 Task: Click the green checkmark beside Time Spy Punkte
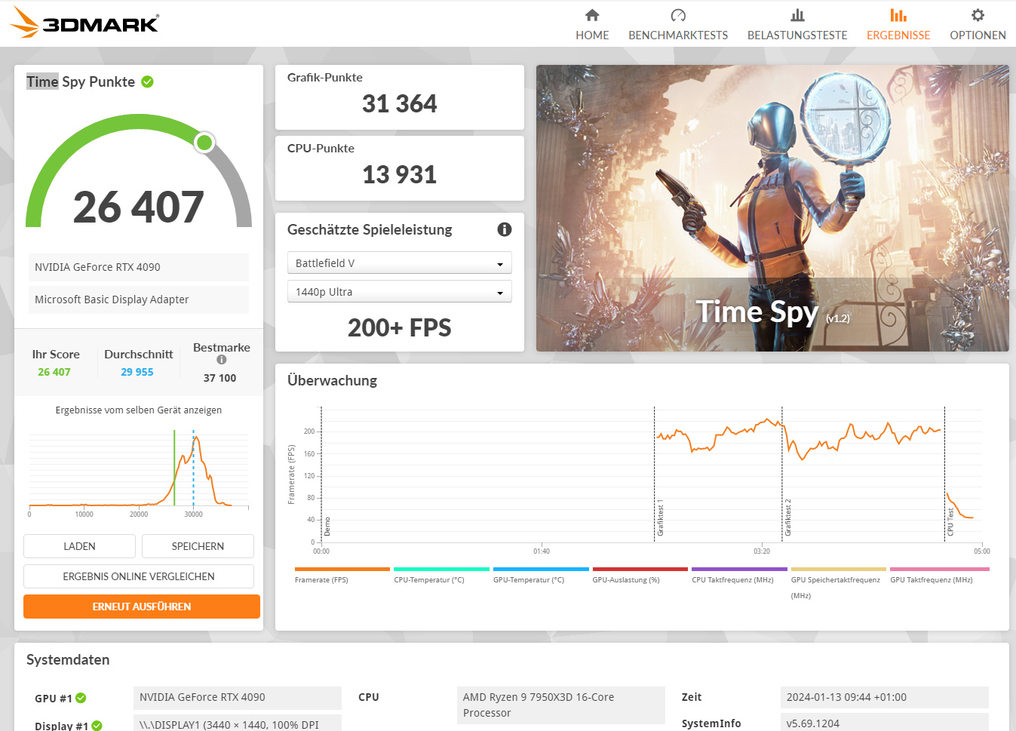(x=148, y=81)
